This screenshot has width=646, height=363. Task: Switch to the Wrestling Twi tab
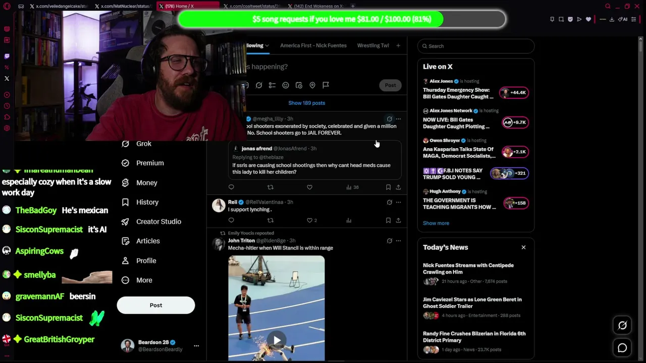(373, 45)
